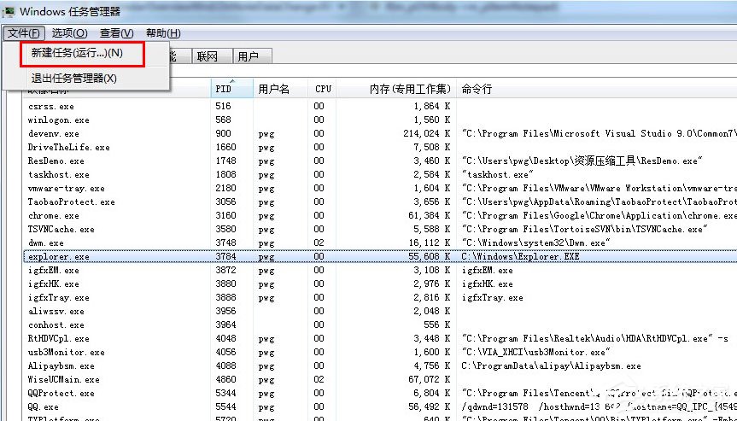Screen dimensions: 737x421
Task: Sort by the PID column header
Action: pyautogui.click(x=231, y=88)
